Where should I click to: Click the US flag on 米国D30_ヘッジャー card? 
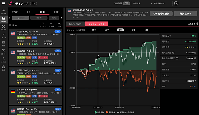click(13, 53)
